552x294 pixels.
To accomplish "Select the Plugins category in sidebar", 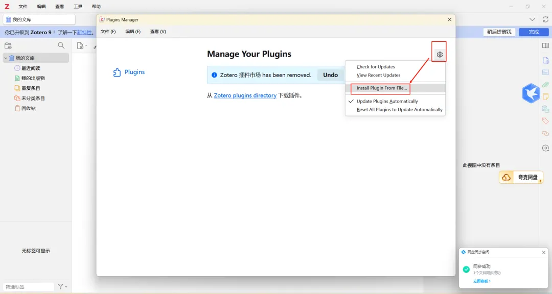I will click(129, 72).
